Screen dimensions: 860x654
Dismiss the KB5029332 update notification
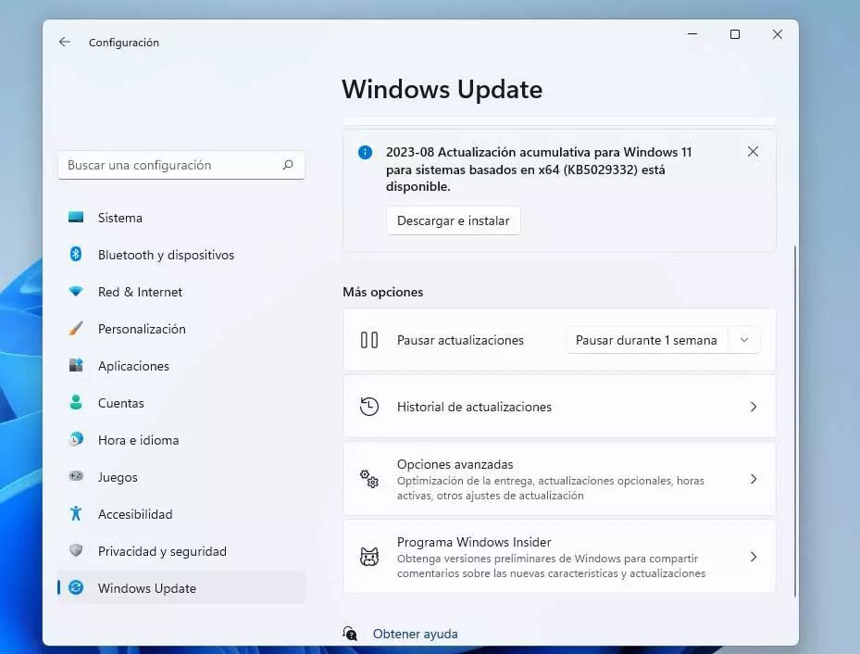(x=753, y=151)
